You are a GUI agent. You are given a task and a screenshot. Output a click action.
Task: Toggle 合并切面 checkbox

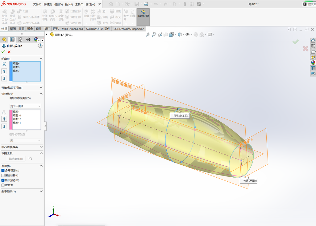(x=3, y=171)
